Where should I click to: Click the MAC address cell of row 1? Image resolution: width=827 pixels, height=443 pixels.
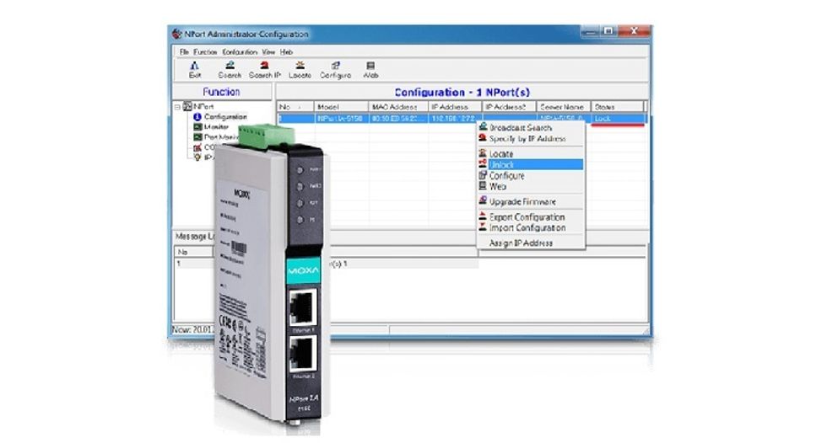point(398,119)
